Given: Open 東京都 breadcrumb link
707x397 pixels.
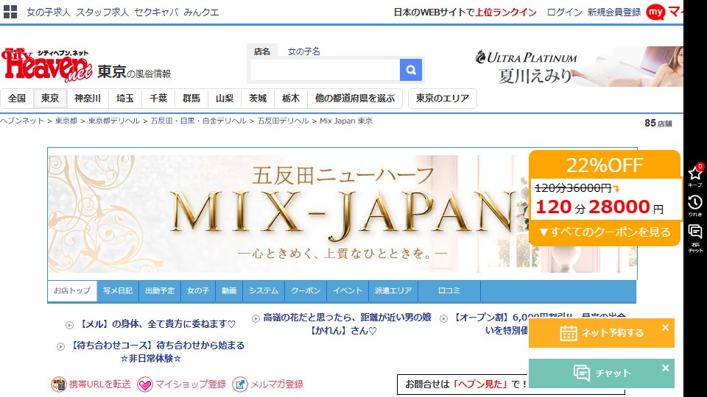Looking at the screenshot, I should point(66,121).
